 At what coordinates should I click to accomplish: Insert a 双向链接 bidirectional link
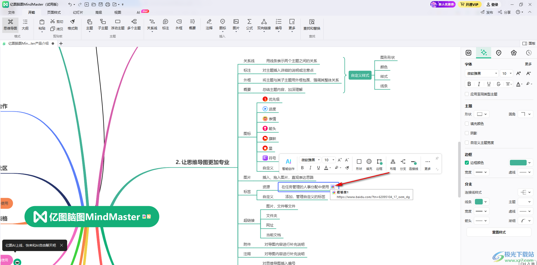[x=264, y=25]
